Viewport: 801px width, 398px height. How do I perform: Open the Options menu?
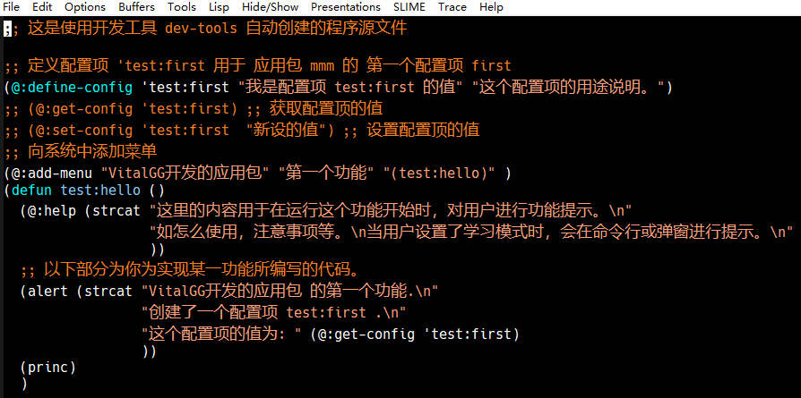click(85, 7)
